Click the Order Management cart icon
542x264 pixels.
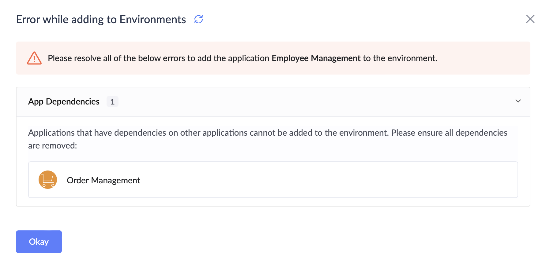coord(48,180)
